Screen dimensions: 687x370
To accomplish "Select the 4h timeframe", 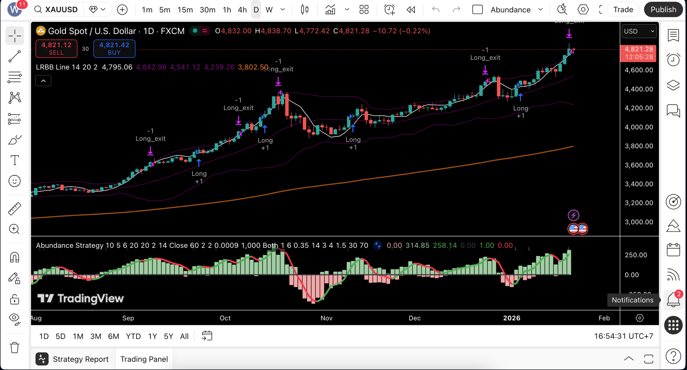I will tap(242, 10).
